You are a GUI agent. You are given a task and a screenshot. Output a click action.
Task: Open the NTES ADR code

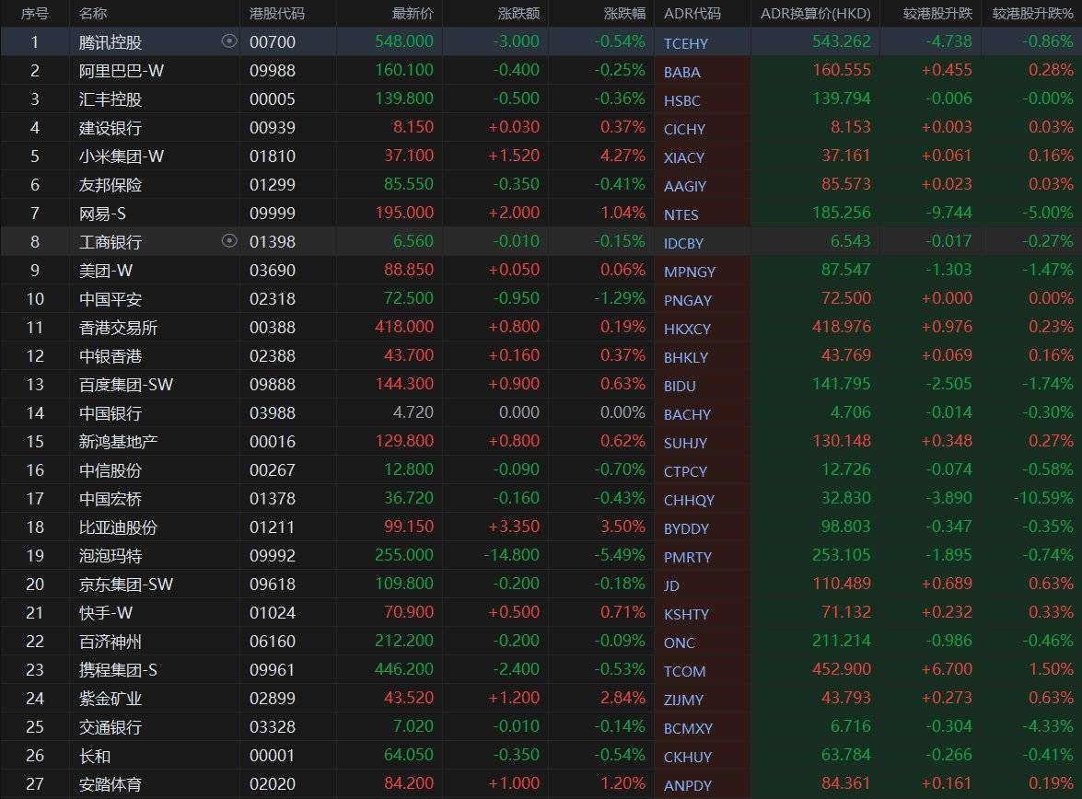pos(681,214)
